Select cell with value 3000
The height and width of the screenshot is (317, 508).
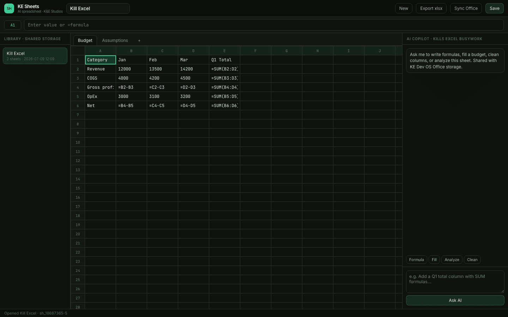pos(131,97)
